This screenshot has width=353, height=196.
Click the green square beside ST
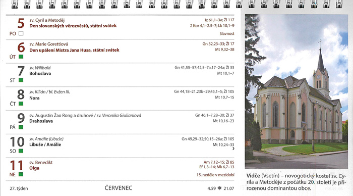[21, 80]
